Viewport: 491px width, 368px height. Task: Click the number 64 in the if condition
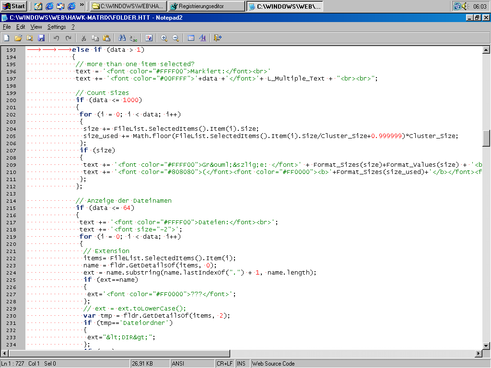tap(127, 208)
